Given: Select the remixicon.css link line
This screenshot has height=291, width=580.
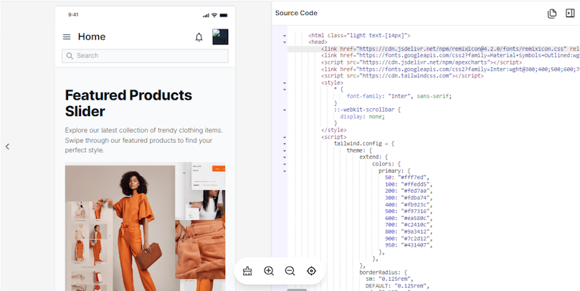Looking at the screenshot, I should point(450,49).
